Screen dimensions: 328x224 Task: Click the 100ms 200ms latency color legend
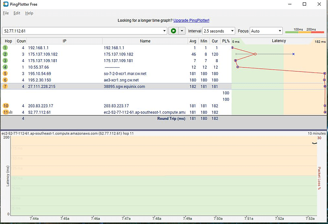[305, 31]
